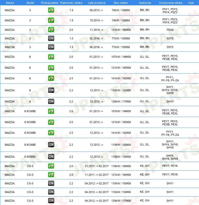The height and width of the screenshot is (205, 199).
Task: Click 'MAZDA' in the 09.2013 row
Action: [x=10, y=10]
